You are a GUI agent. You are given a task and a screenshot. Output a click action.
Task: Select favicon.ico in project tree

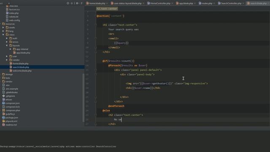[14, 9]
